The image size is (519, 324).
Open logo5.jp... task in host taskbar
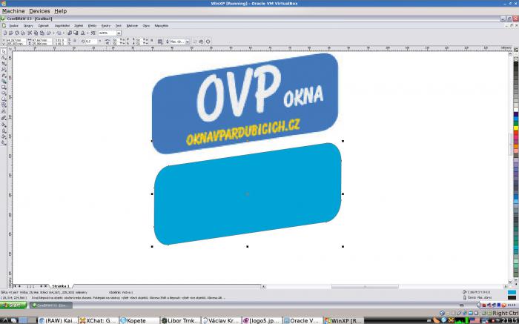[262, 320]
